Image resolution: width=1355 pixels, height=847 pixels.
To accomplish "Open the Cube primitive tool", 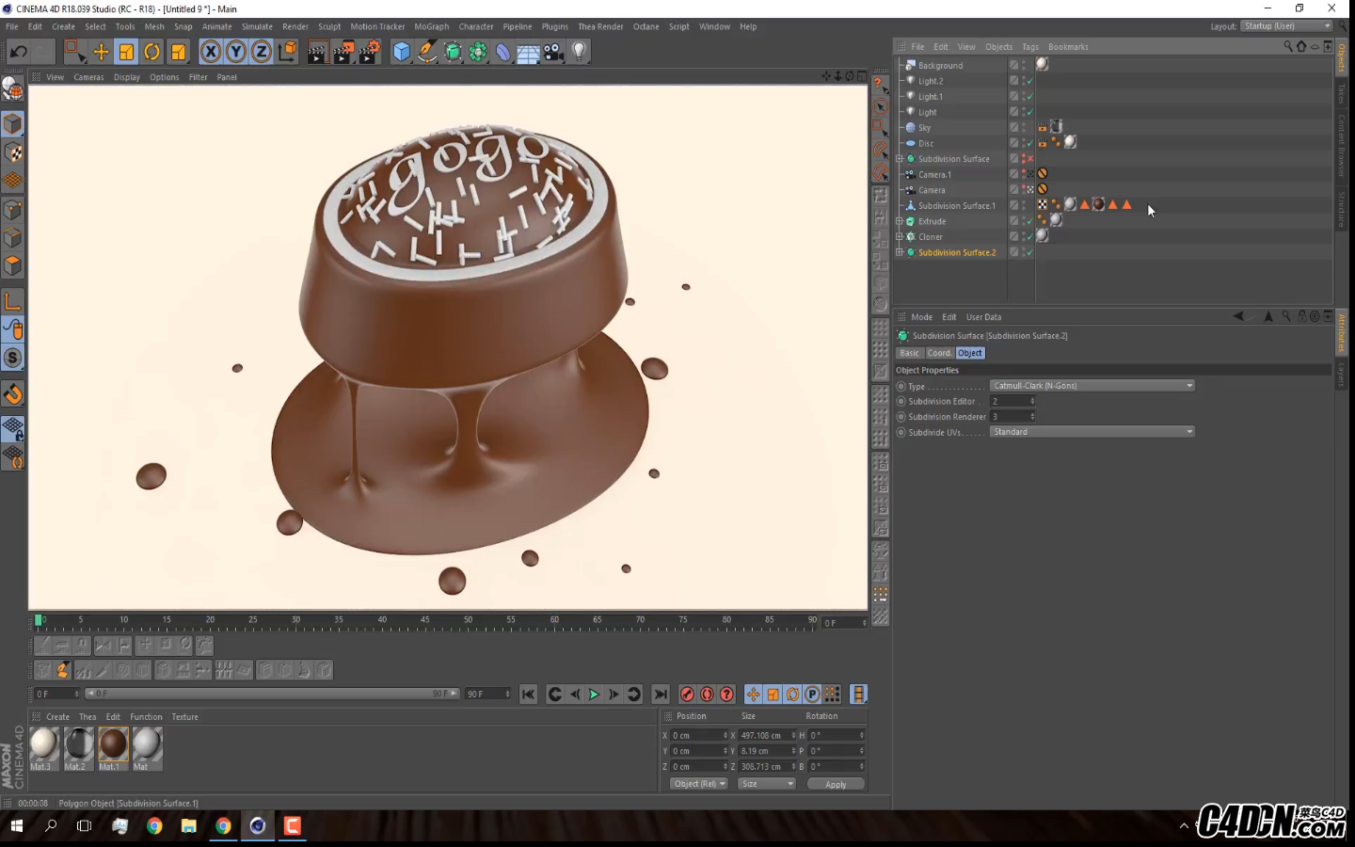I will pyautogui.click(x=402, y=52).
